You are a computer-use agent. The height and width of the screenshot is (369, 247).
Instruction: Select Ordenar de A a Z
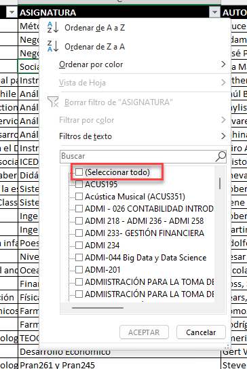(94, 28)
